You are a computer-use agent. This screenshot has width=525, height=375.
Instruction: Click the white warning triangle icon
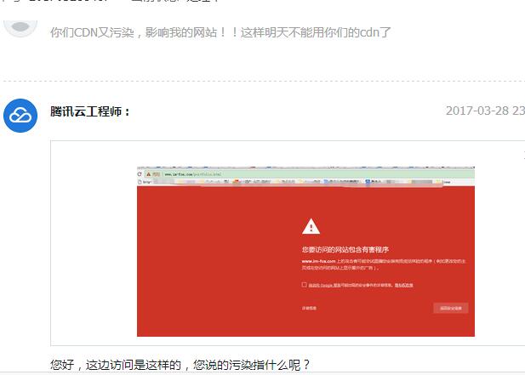[311, 226]
